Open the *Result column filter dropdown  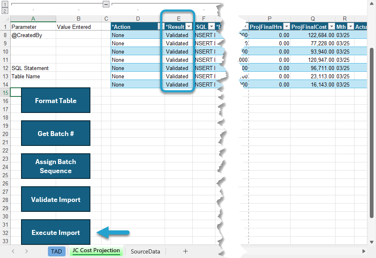tap(189, 26)
